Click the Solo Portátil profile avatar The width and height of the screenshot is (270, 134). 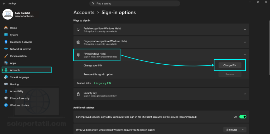(x=8, y=14)
